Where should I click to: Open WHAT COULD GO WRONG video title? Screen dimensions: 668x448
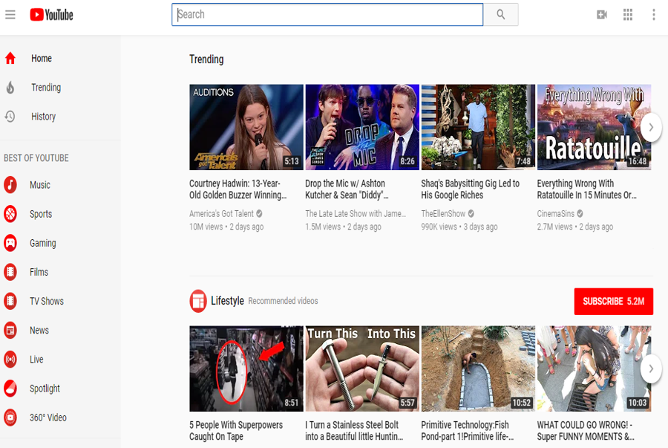click(x=586, y=430)
